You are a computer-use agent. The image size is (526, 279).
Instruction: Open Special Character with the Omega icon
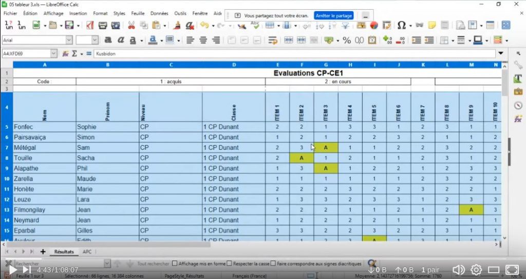click(402, 26)
